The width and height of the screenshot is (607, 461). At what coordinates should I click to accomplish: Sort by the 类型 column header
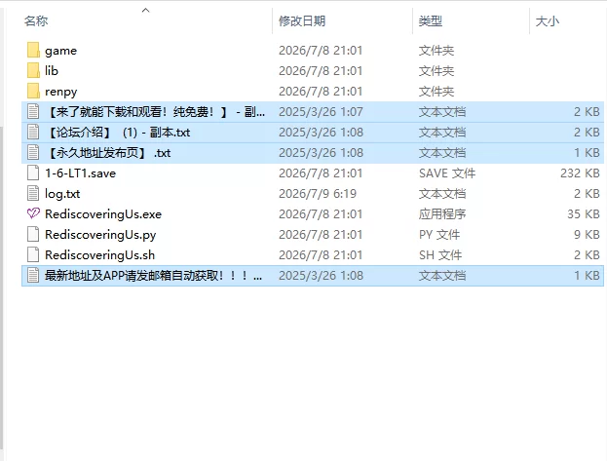pos(430,20)
